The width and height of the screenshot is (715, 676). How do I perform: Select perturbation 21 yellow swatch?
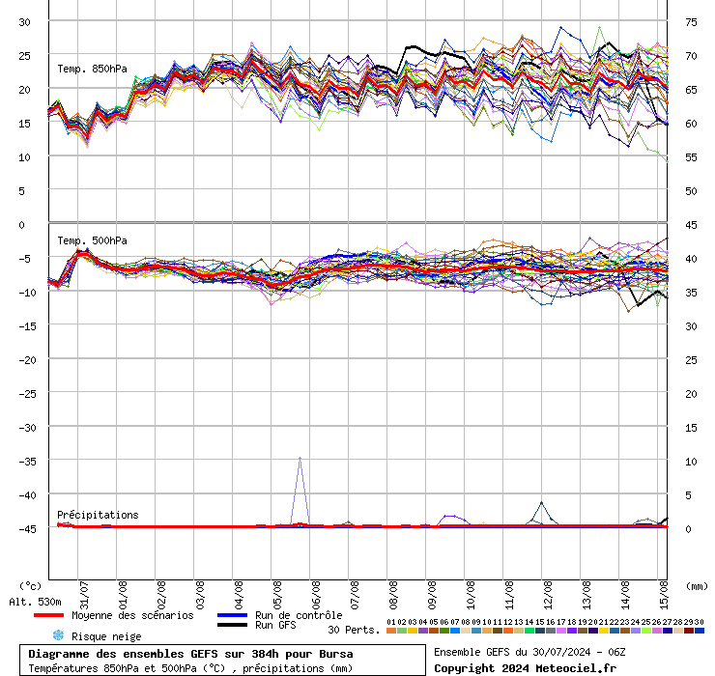(603, 631)
